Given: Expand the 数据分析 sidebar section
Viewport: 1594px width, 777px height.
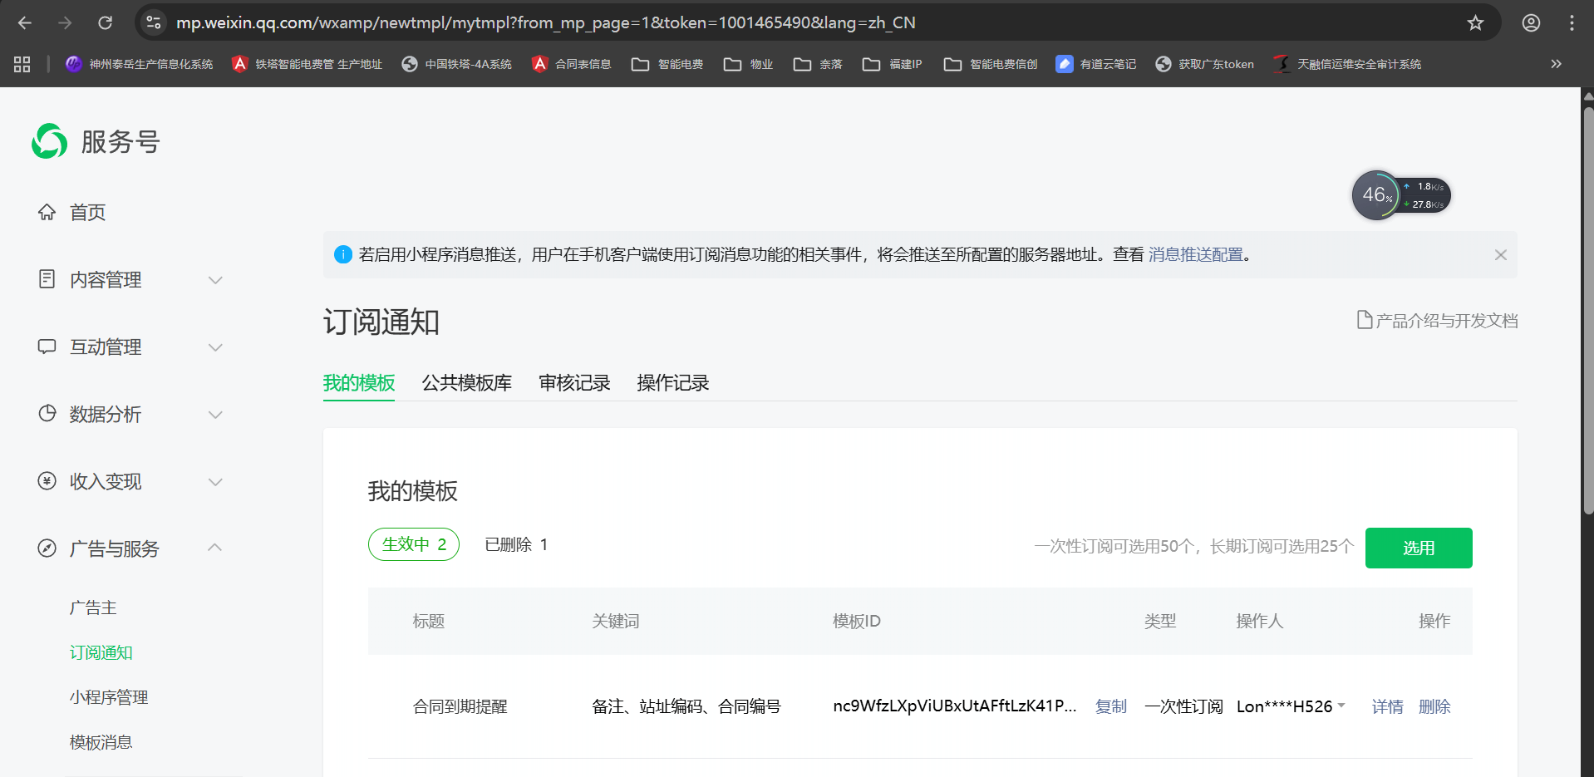Looking at the screenshot, I should 130,415.
